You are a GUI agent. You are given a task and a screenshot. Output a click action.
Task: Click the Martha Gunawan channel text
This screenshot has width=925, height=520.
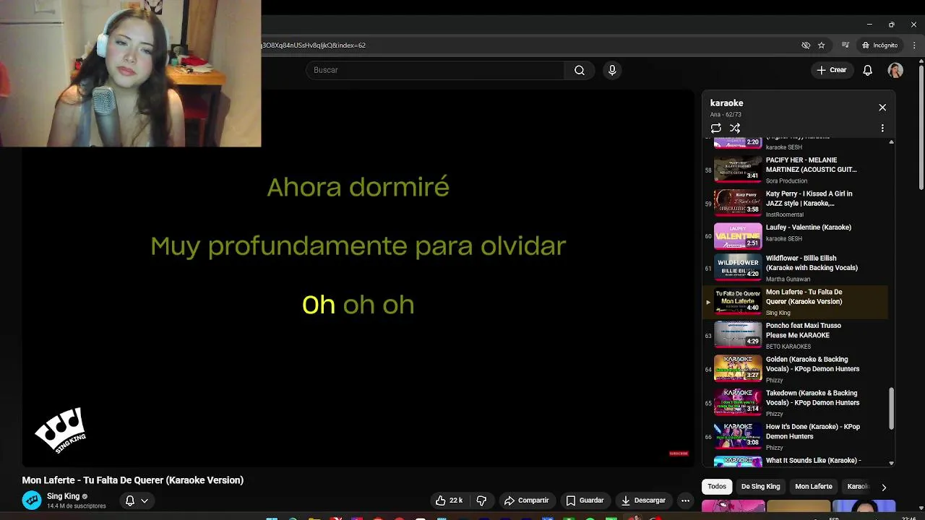pos(788,279)
